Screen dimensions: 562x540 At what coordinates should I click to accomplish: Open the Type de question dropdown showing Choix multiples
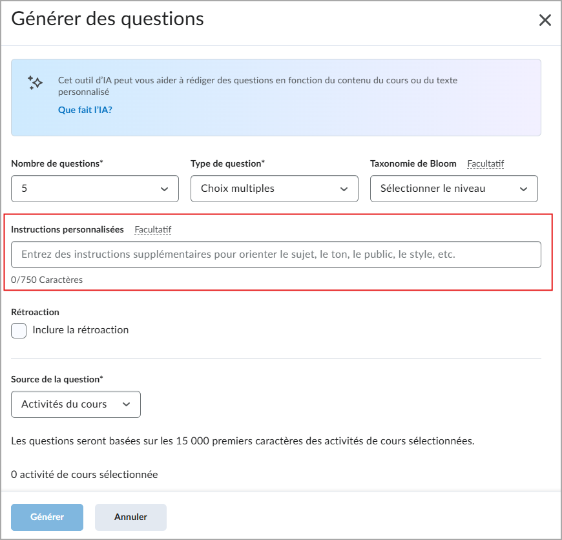click(x=274, y=189)
